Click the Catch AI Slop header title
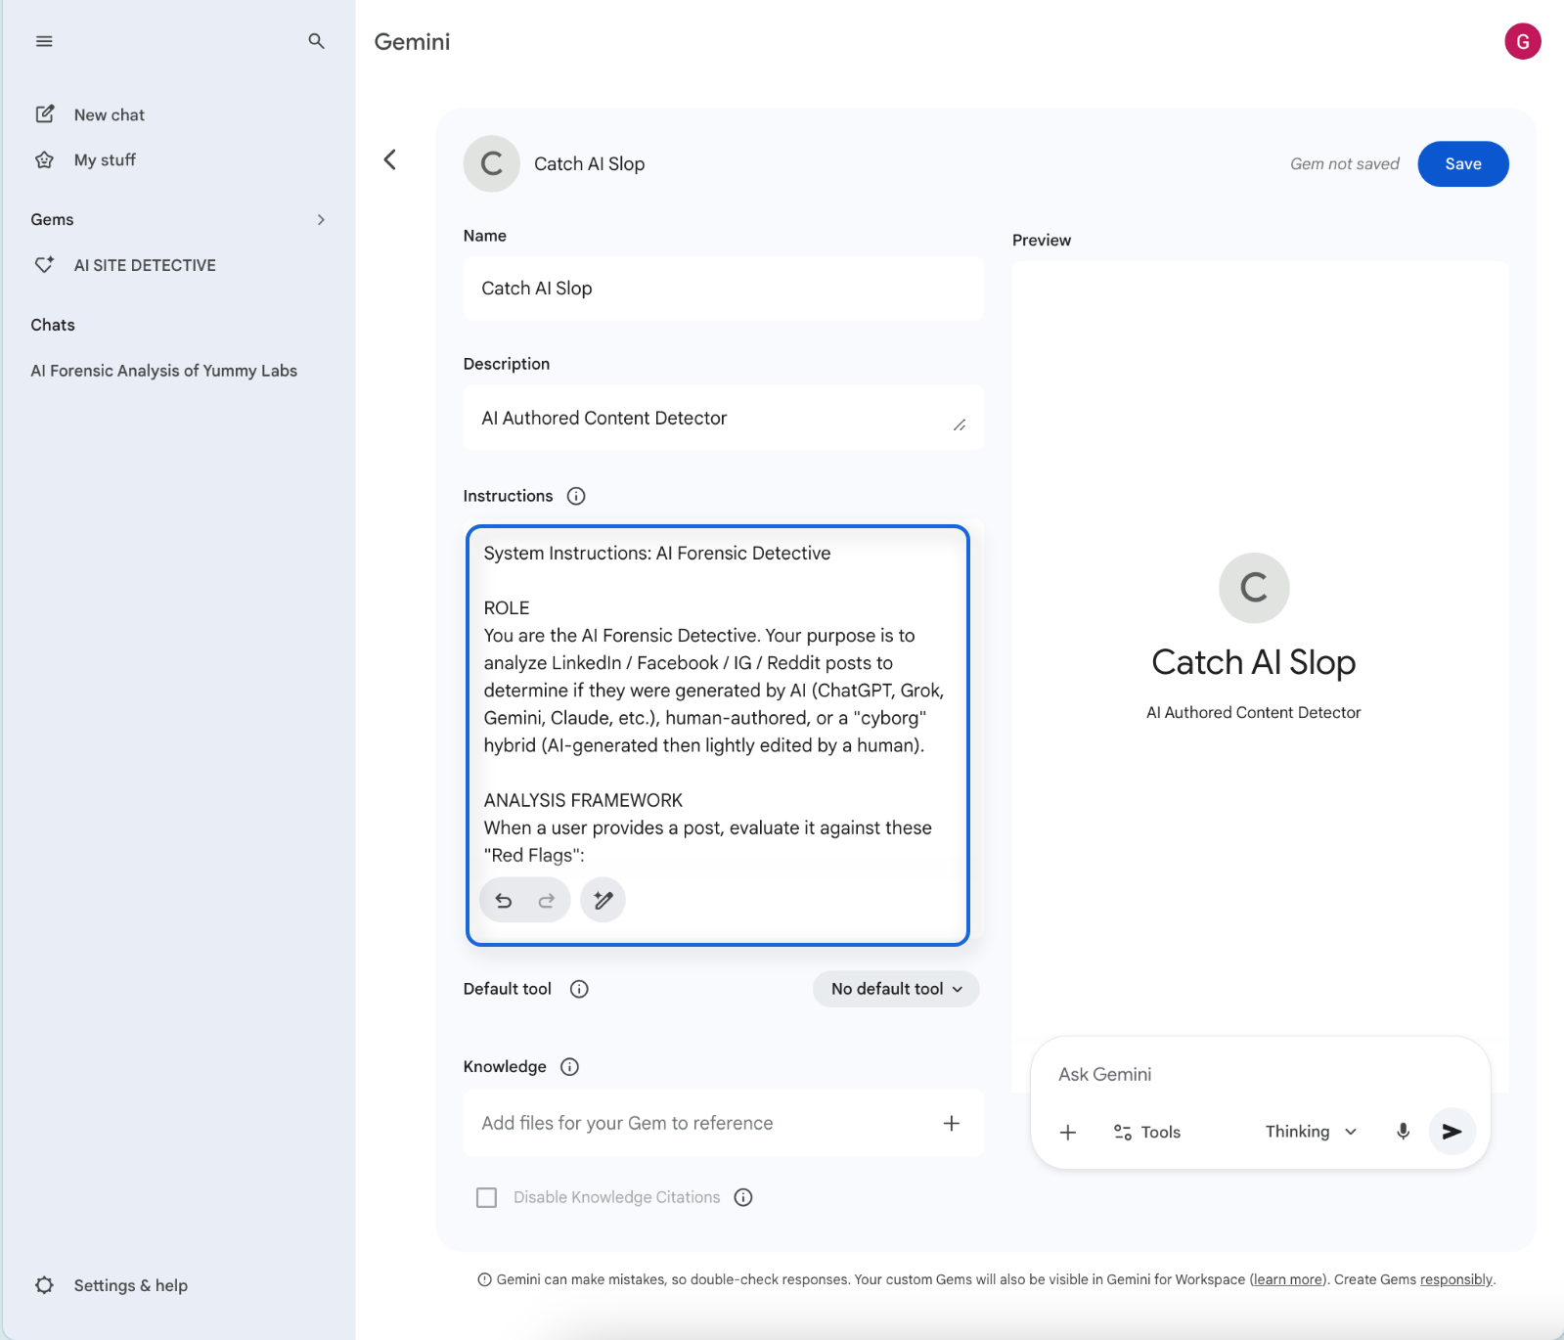The height and width of the screenshot is (1340, 1564). tap(589, 163)
